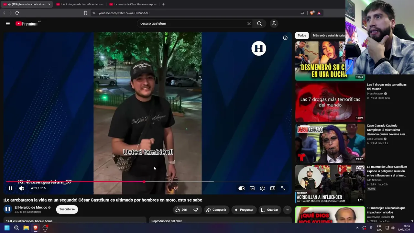Bookmark this page in the browser
This screenshot has width=414, height=233.
(85, 13)
